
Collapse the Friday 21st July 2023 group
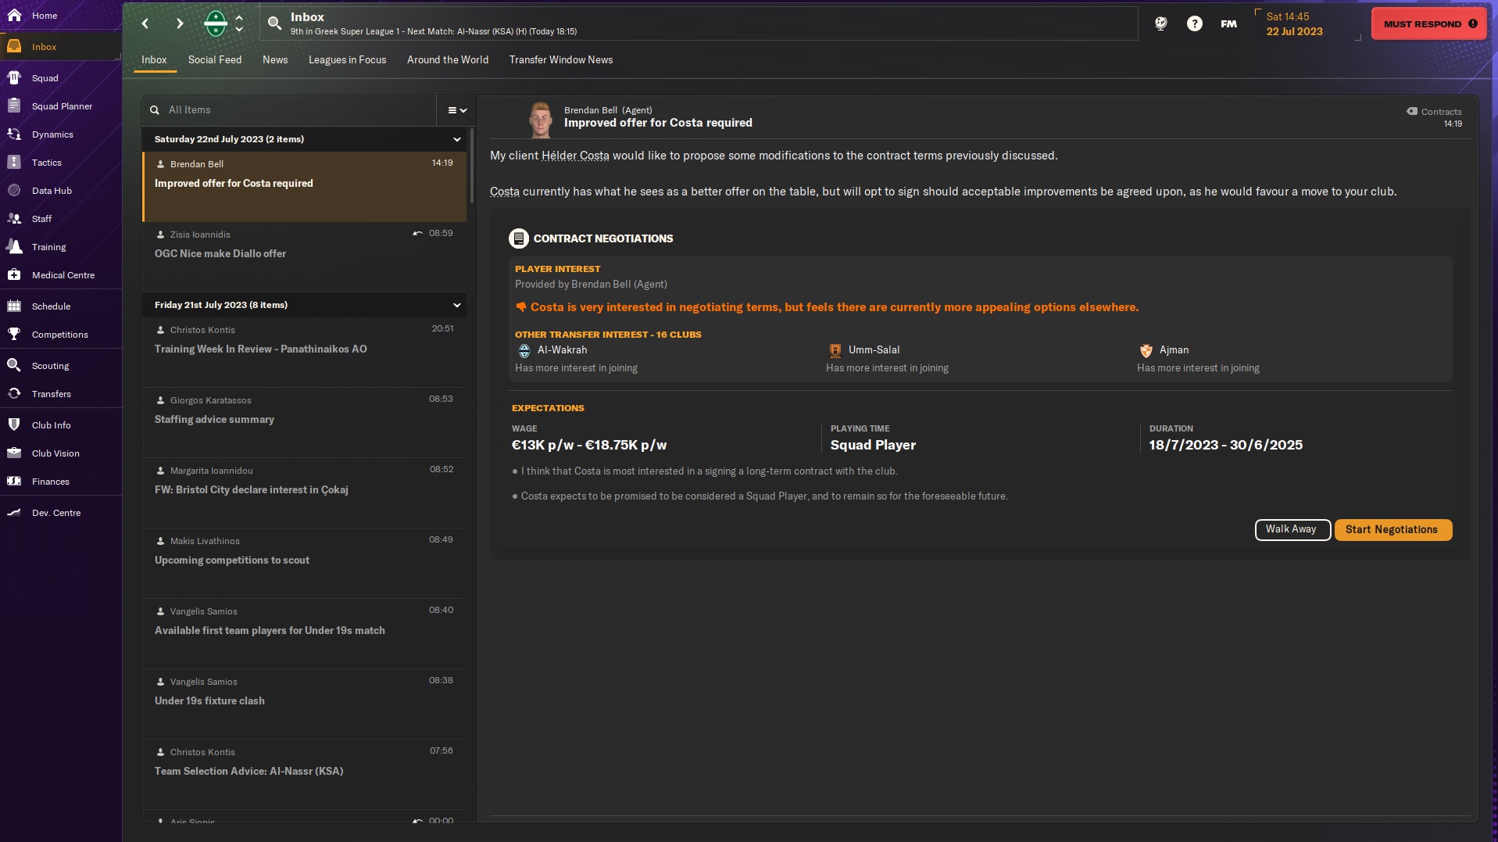[457, 305]
